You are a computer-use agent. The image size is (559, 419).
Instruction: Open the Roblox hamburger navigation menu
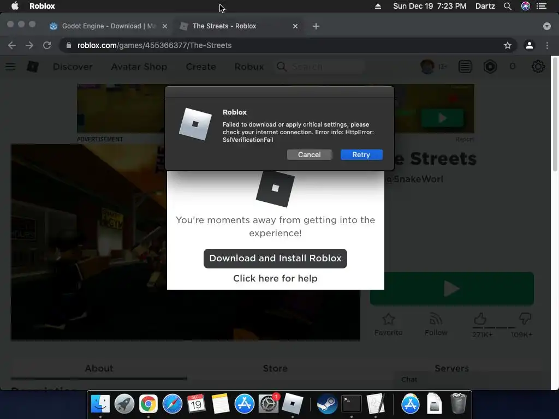click(10, 67)
